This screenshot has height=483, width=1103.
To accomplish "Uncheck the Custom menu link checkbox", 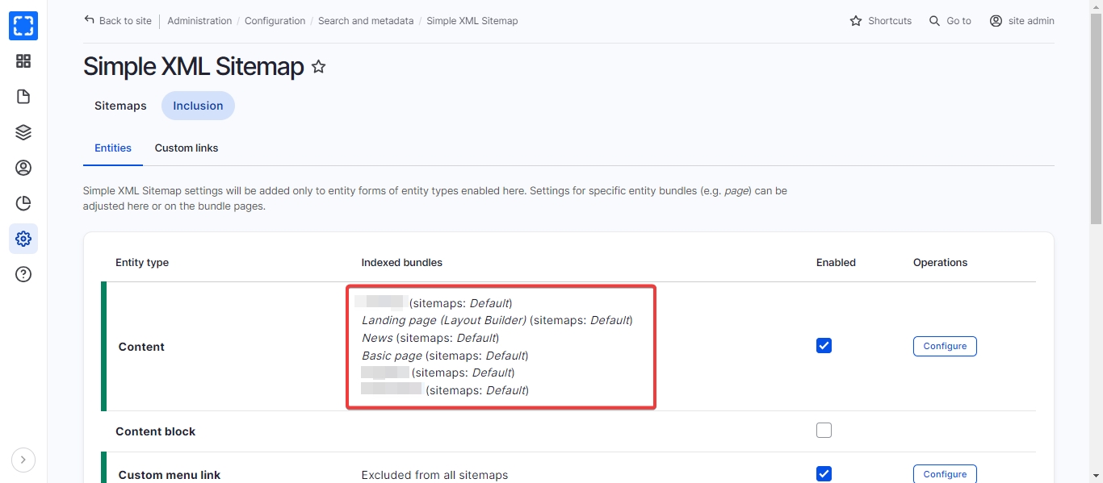I will coord(824,473).
